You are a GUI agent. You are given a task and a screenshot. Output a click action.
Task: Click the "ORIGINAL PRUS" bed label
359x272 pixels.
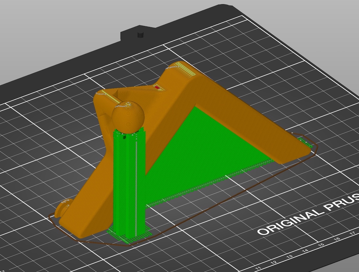308,214
